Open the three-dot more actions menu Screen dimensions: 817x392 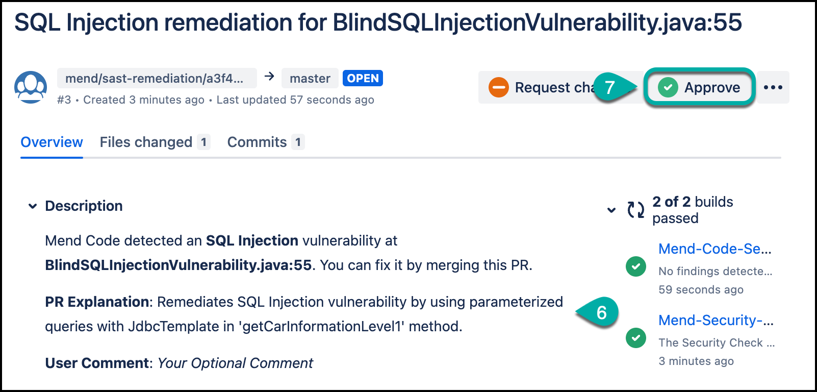pos(773,87)
